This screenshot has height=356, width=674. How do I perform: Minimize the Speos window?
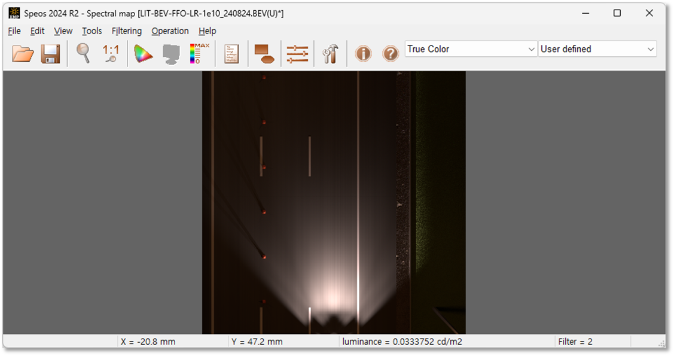coord(585,13)
